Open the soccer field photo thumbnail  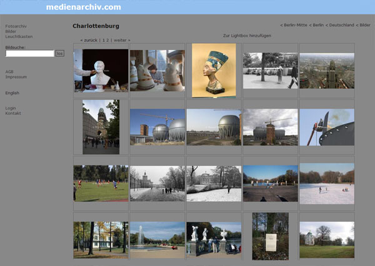pos(101,183)
